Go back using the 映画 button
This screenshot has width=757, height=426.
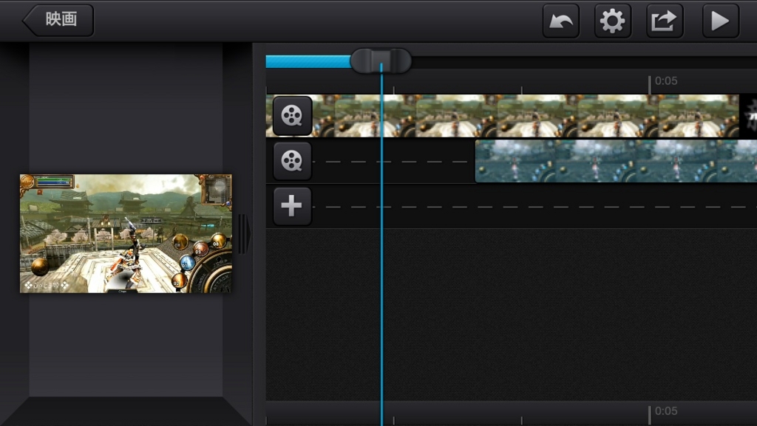tap(58, 20)
